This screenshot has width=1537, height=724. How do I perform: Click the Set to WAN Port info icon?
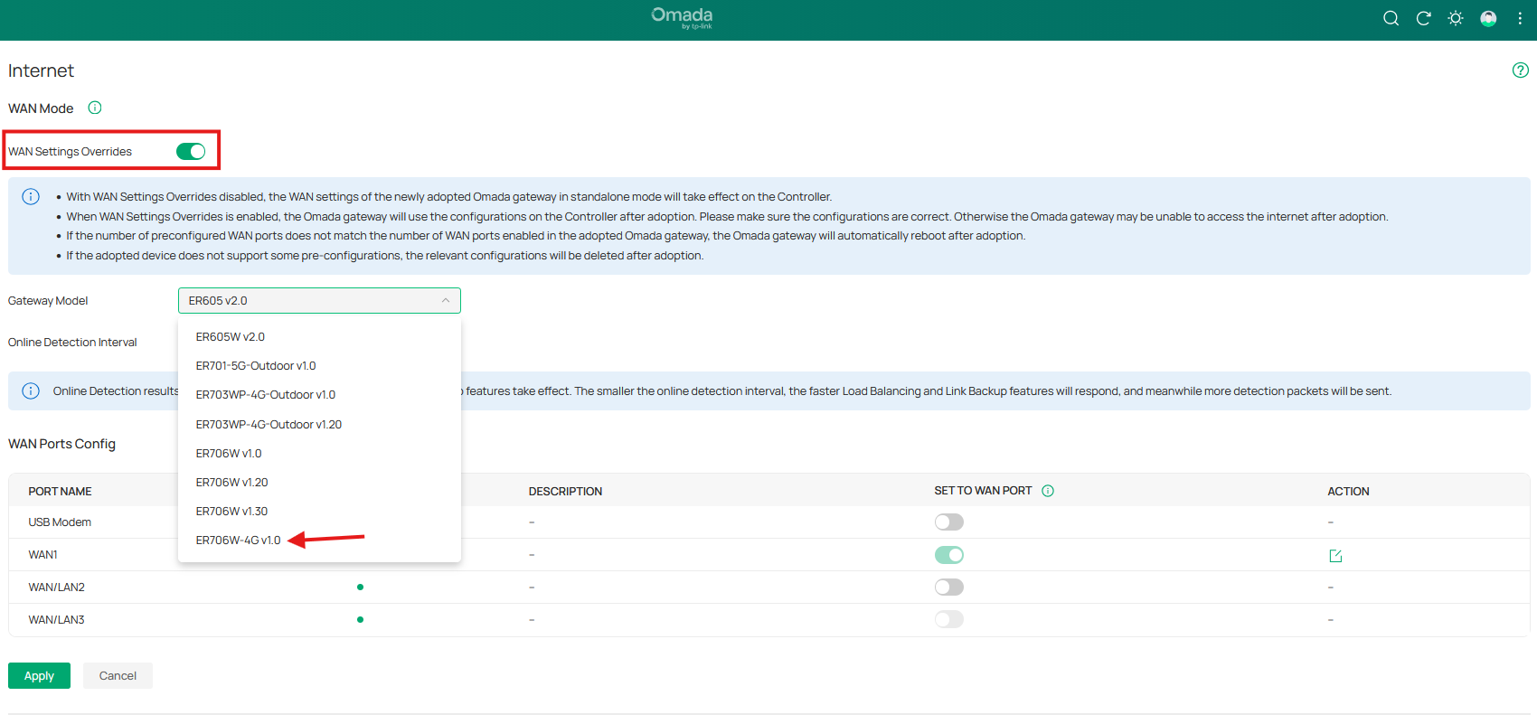point(1048,491)
